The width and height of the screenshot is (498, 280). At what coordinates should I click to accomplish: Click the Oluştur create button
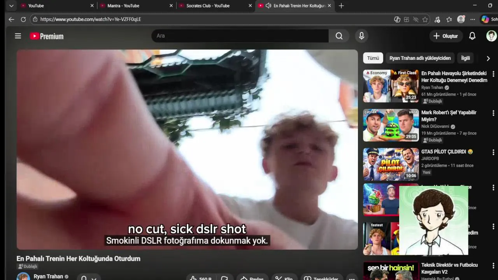point(445,36)
